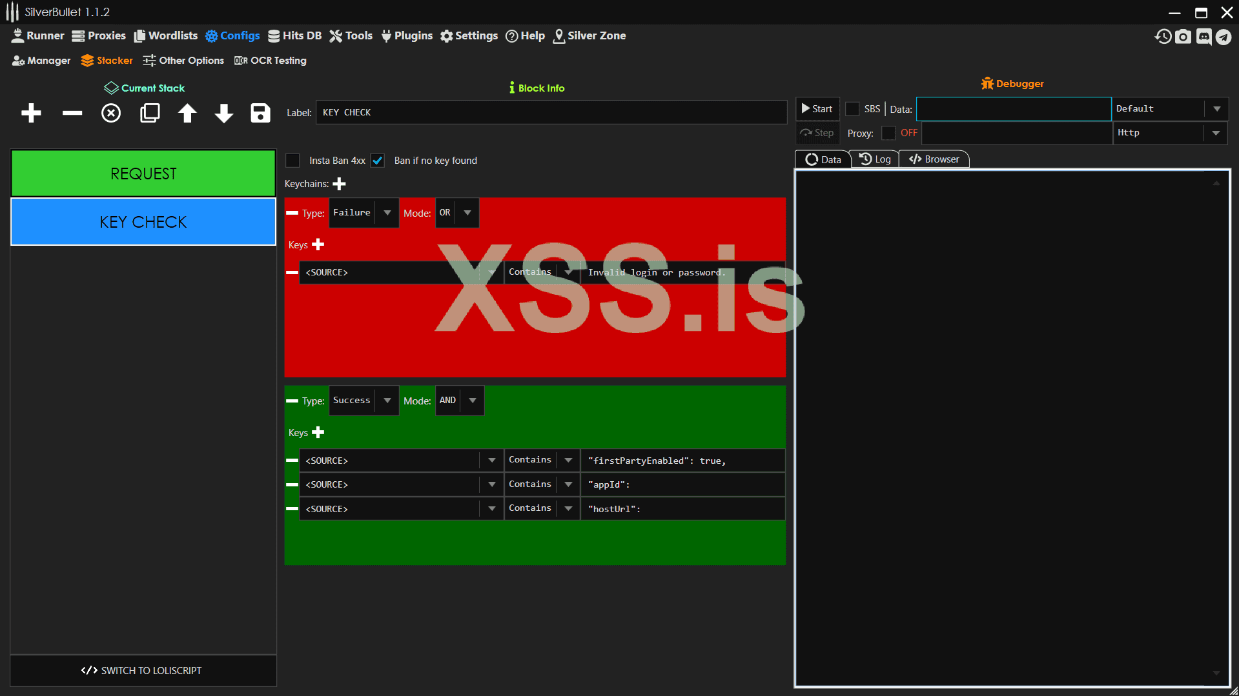This screenshot has height=696, width=1239.
Task: Click the duplicate block icon
Action: click(x=150, y=113)
